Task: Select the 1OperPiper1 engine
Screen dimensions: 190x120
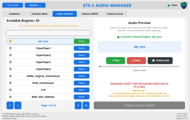Action: click(82, 48)
